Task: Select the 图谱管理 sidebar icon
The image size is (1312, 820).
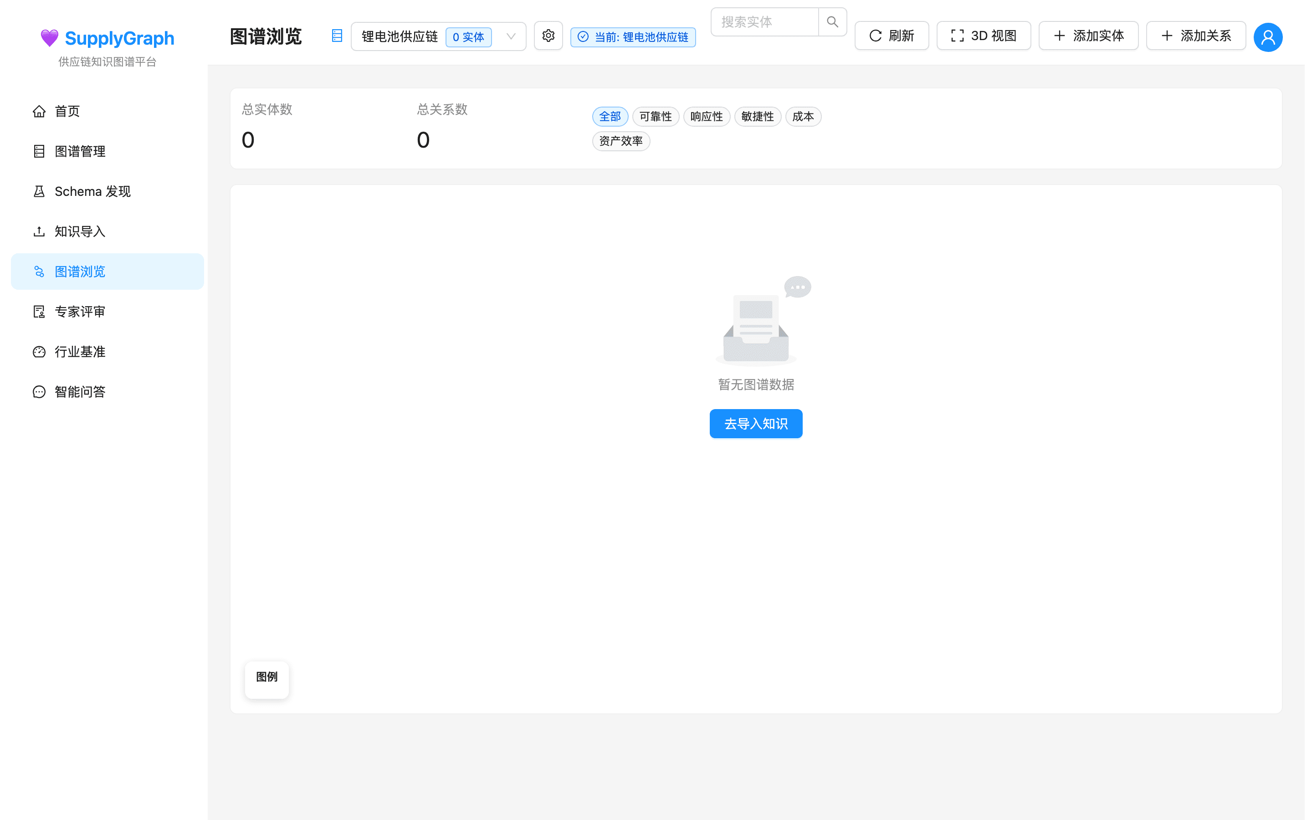Action: (x=38, y=151)
